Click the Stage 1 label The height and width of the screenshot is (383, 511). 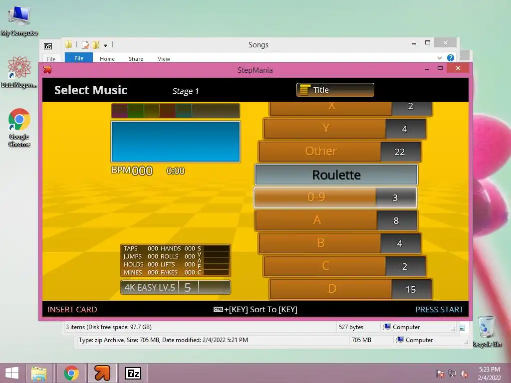(186, 91)
